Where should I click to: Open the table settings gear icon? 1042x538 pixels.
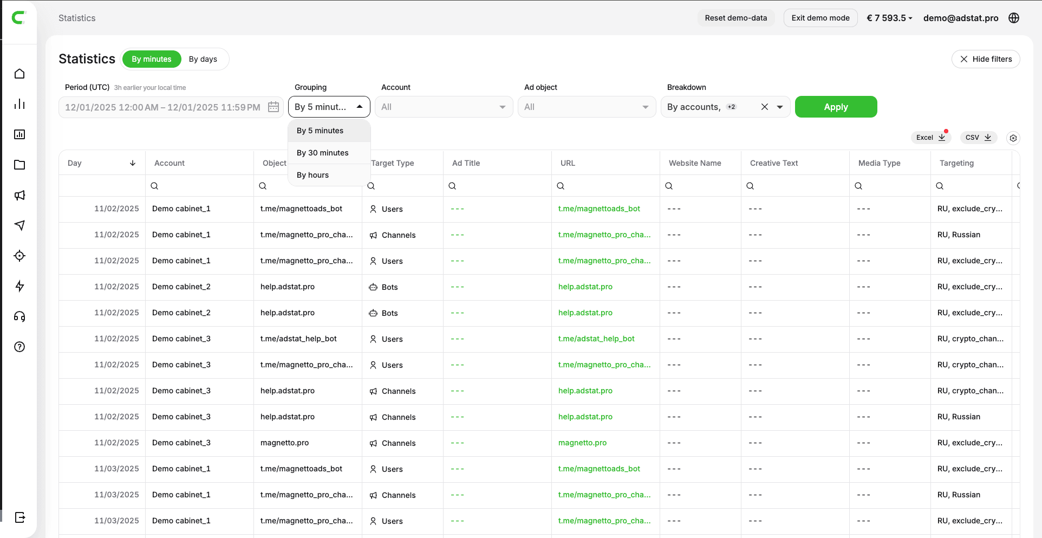(1013, 138)
